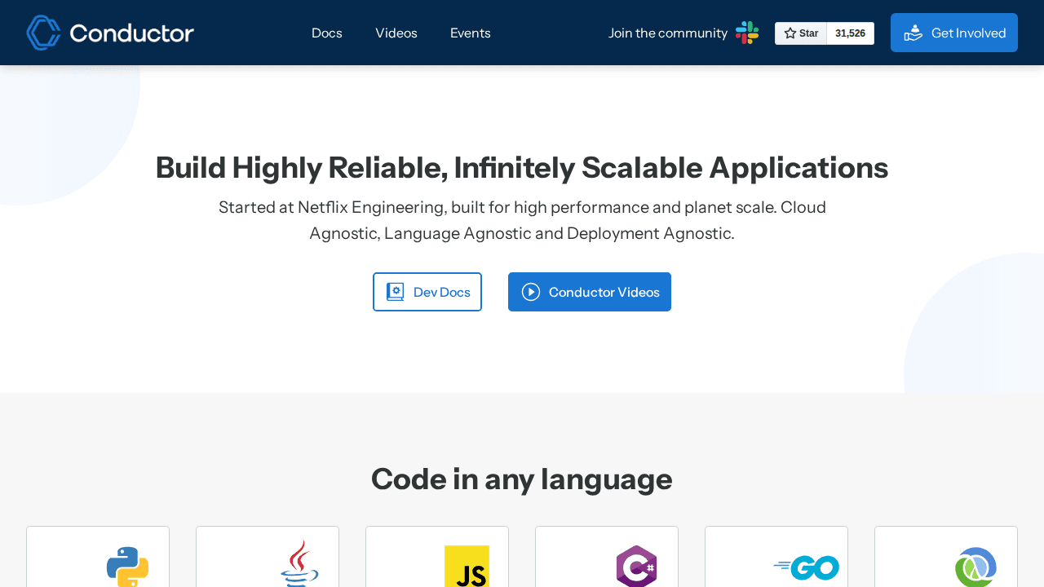1044x587 pixels.
Task: Open Dev Docs
Action: click(x=427, y=292)
